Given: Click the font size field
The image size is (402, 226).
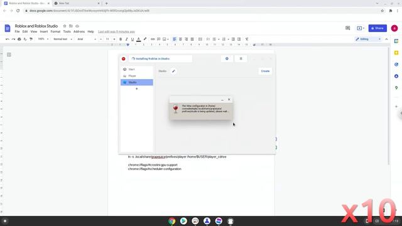Looking at the screenshot, I should (107, 39).
